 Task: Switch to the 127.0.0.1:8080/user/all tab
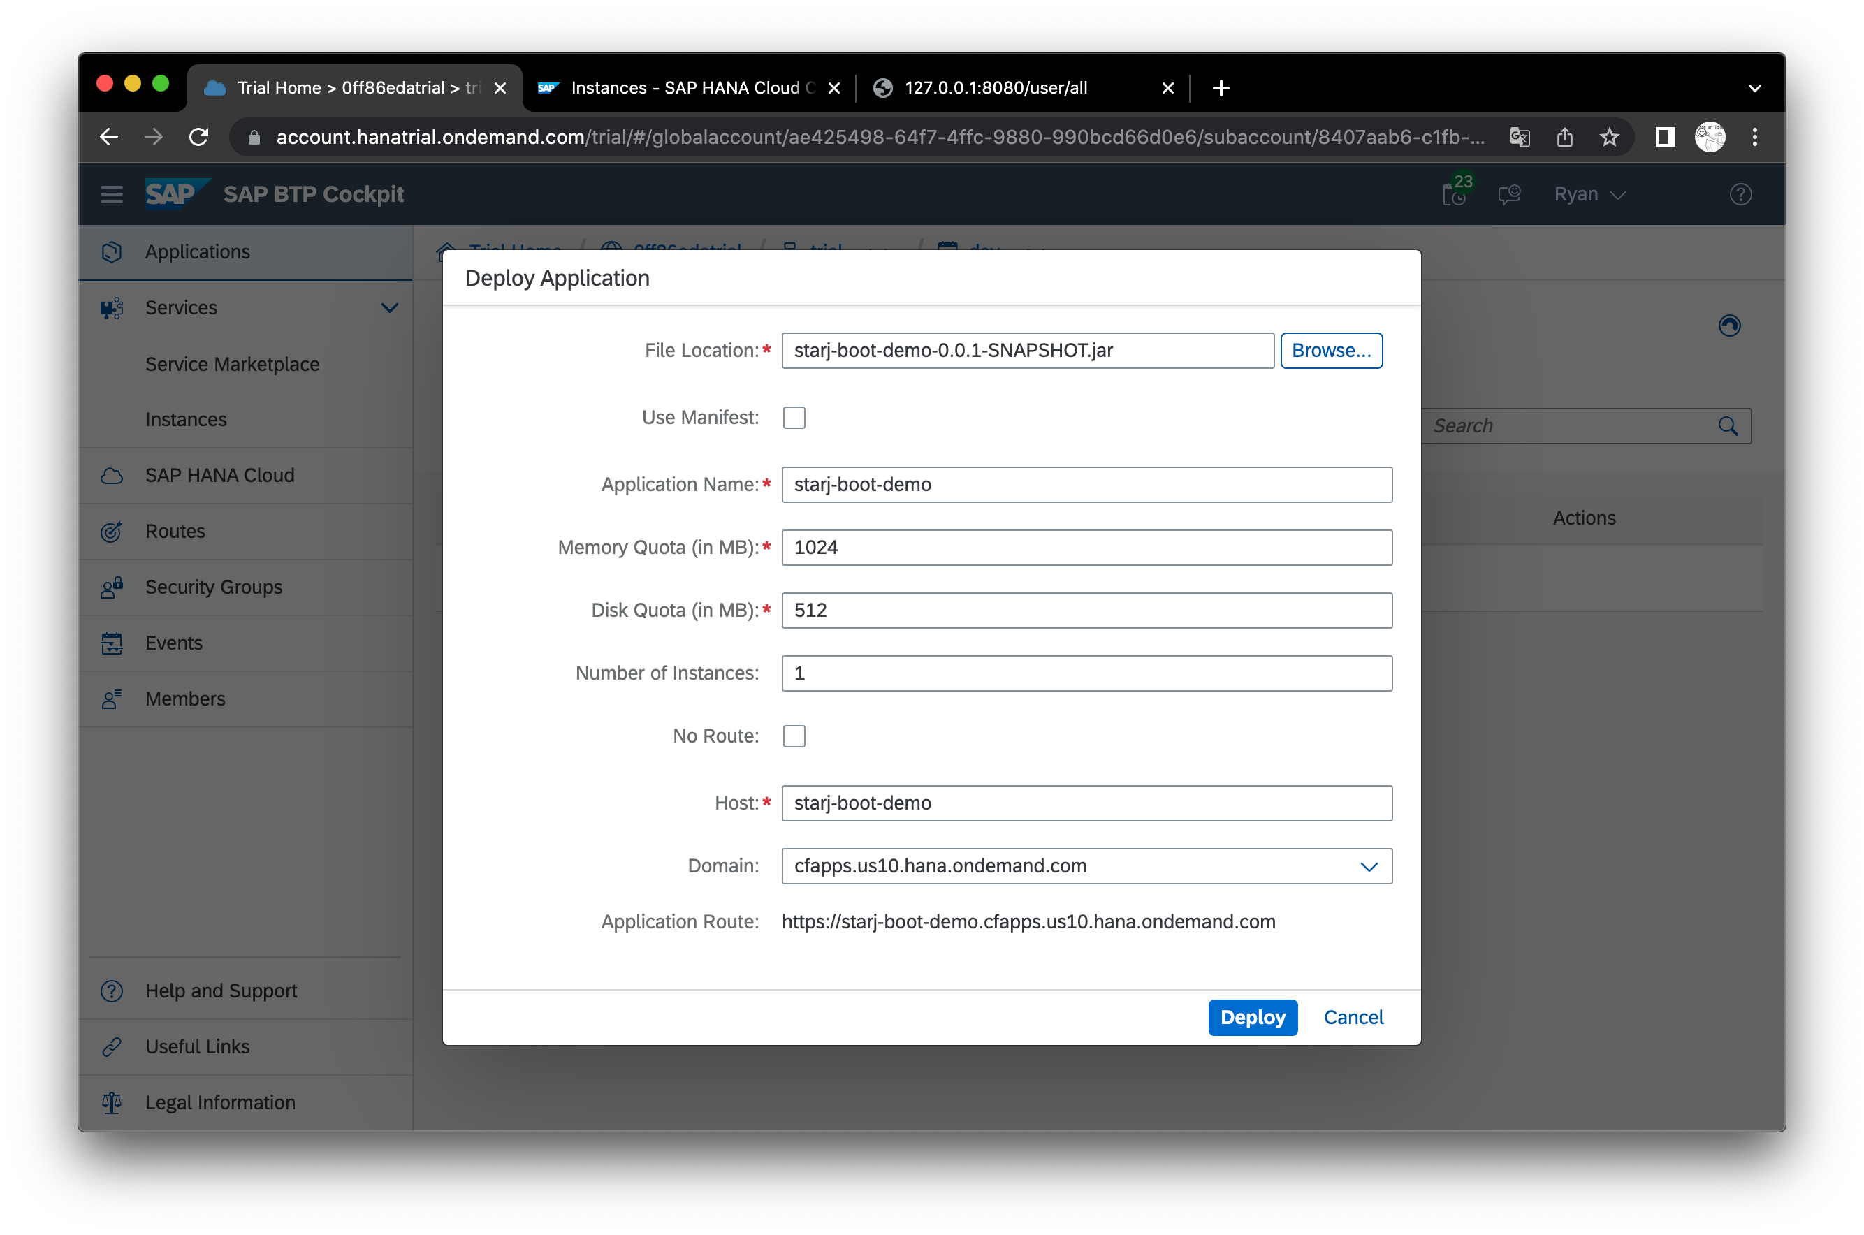(996, 88)
